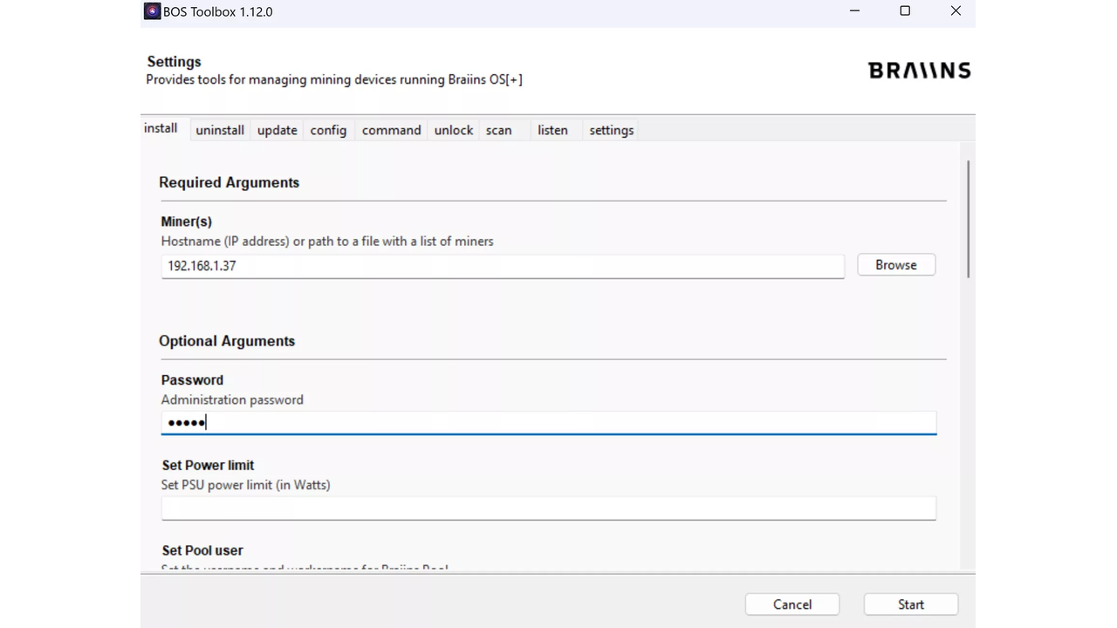Screen dimensions: 1117x628
Task: Click the 'Miner(s)' label
Action: 187,222
